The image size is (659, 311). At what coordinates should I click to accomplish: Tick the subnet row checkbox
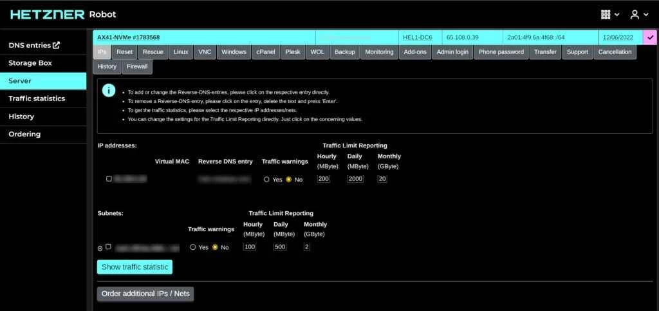point(109,247)
